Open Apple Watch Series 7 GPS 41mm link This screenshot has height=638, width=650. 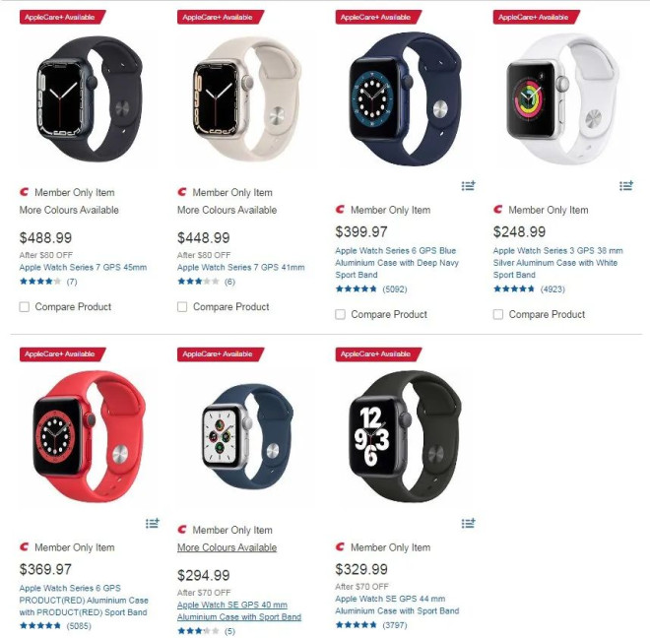coord(241,268)
